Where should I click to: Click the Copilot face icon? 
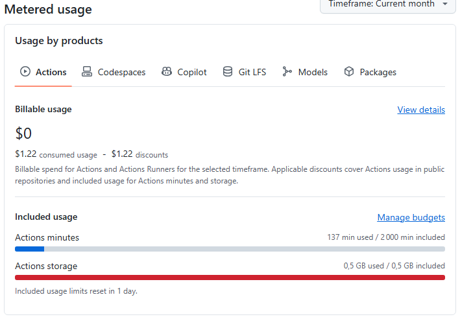click(x=167, y=71)
